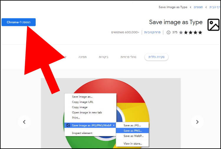
Task: Open 'Save image as JPG/PNG/WebP' submenu entry
Action: pos(90,125)
